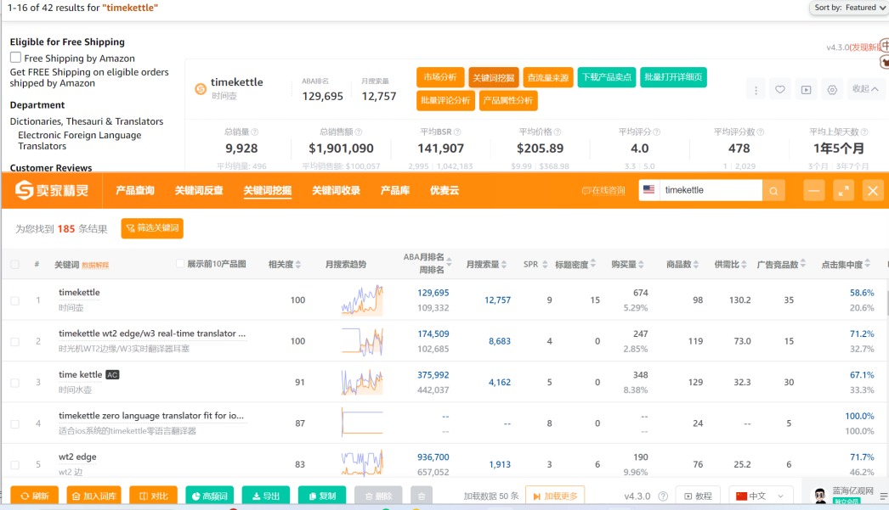Click the 查流量来源 button
The width and height of the screenshot is (889, 510).
547,77
